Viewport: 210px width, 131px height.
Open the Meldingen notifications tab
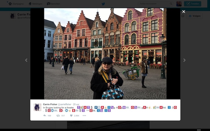(x=35, y=4)
